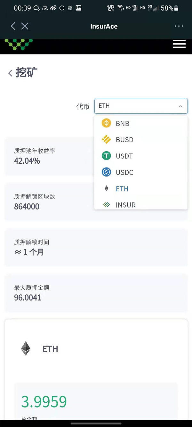This screenshot has height=427, width=192.
Task: Go back from the 挖矿 page
Action: (10, 73)
